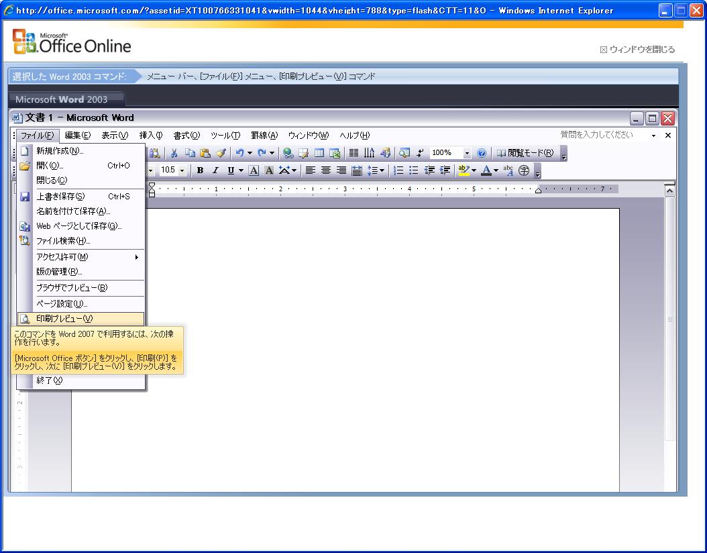Open the 罫線(A) menu

pos(264,136)
